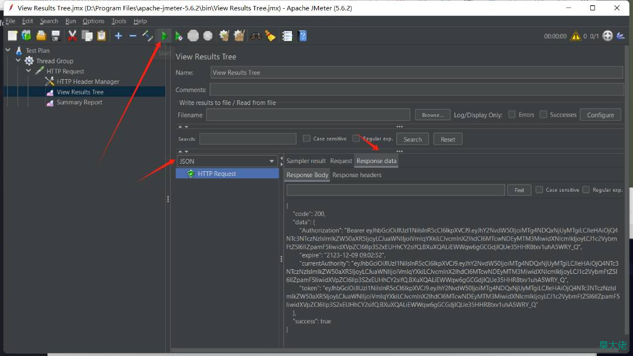Enable Regular exp. for results search
The height and width of the screenshot is (356, 633).
356,138
